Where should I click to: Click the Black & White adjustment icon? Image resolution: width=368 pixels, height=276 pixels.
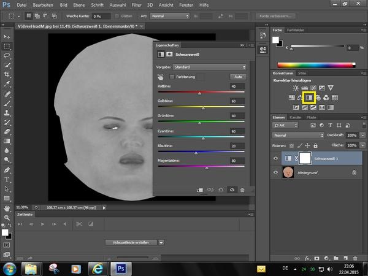(310, 97)
